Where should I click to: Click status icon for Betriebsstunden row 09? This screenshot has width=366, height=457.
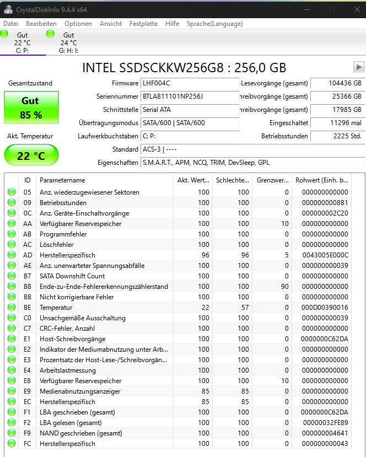12,202
